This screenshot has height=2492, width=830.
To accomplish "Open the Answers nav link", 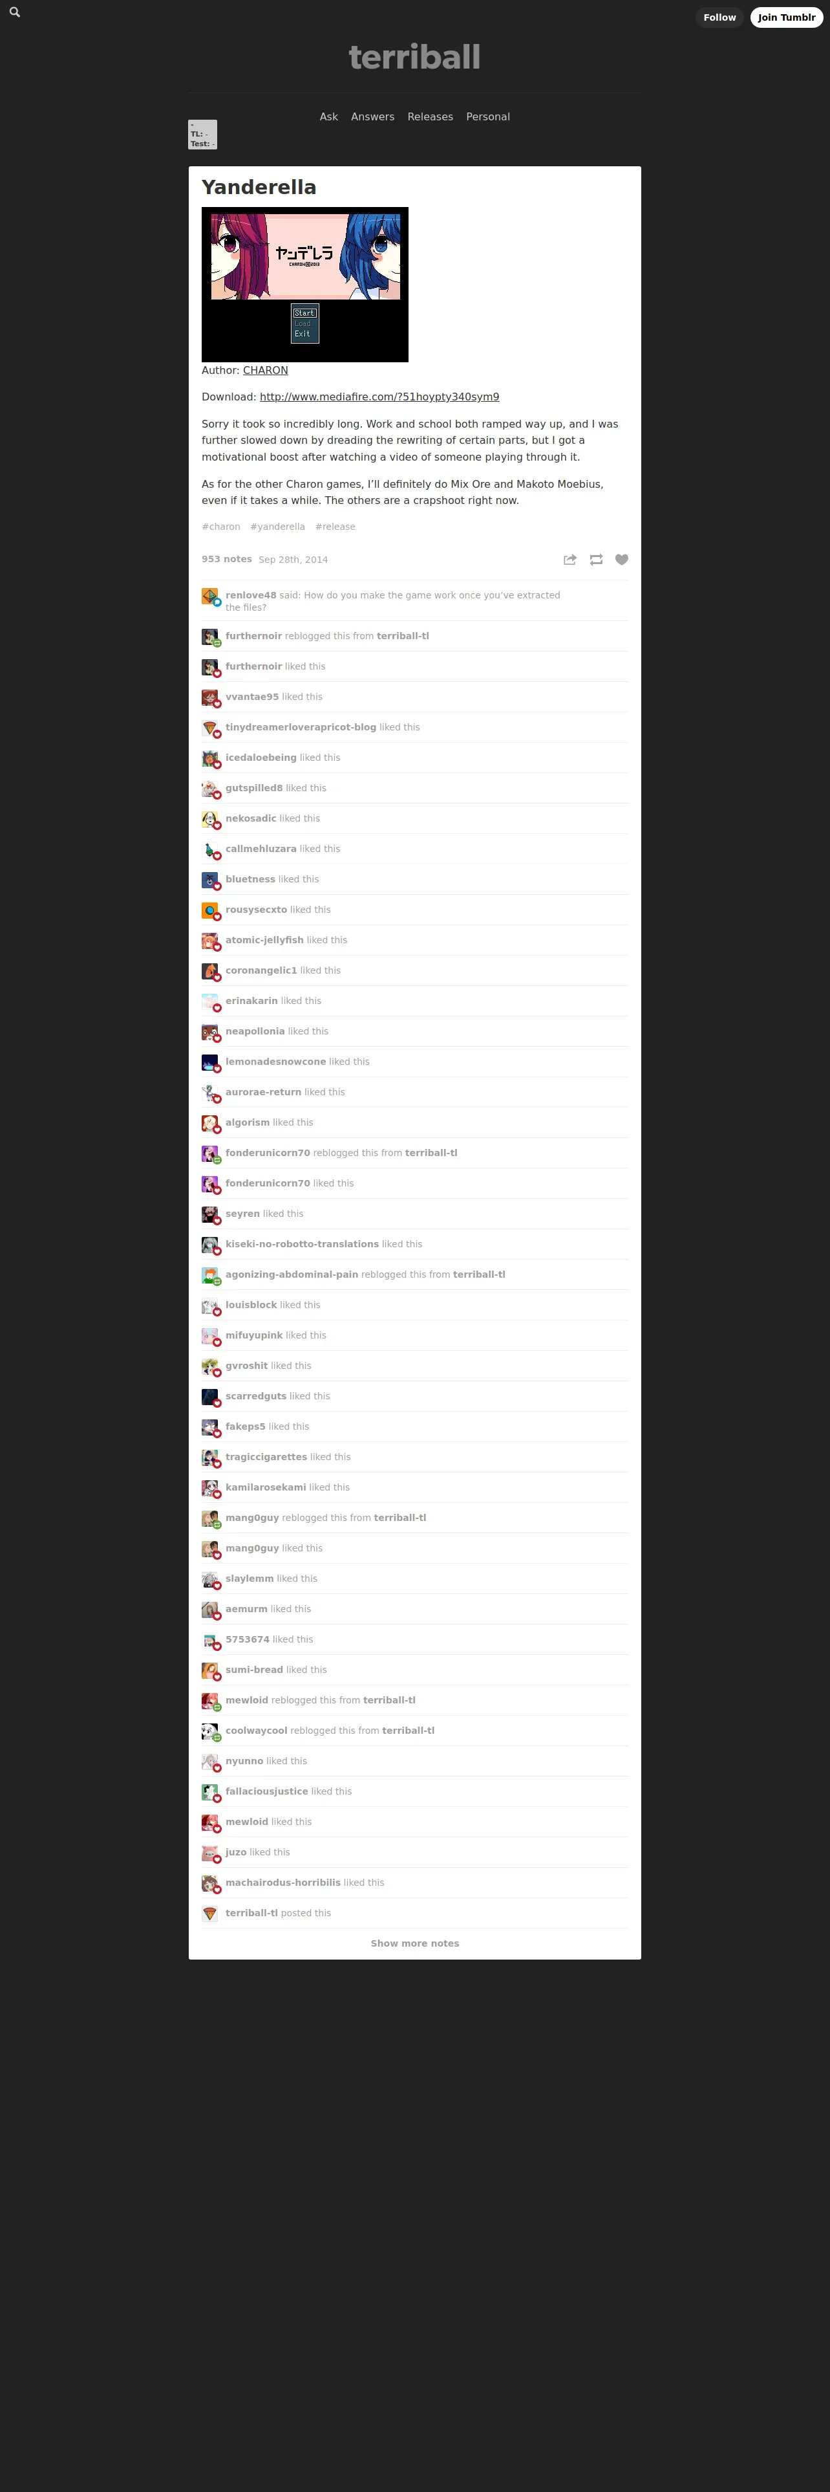I will tap(373, 117).
